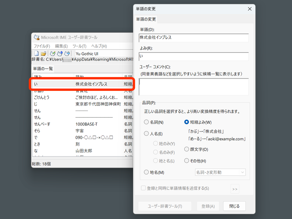Click the open dictionary icon on the toolbar
This screenshot has height=219, width=292.
(44, 53)
